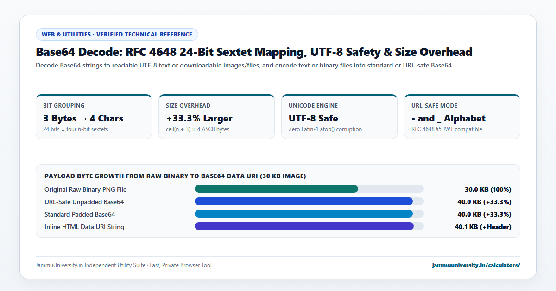556x291 pixels.
Task: Click the '40.1 KB (+Header)' value
Action: pyautogui.click(x=483, y=227)
